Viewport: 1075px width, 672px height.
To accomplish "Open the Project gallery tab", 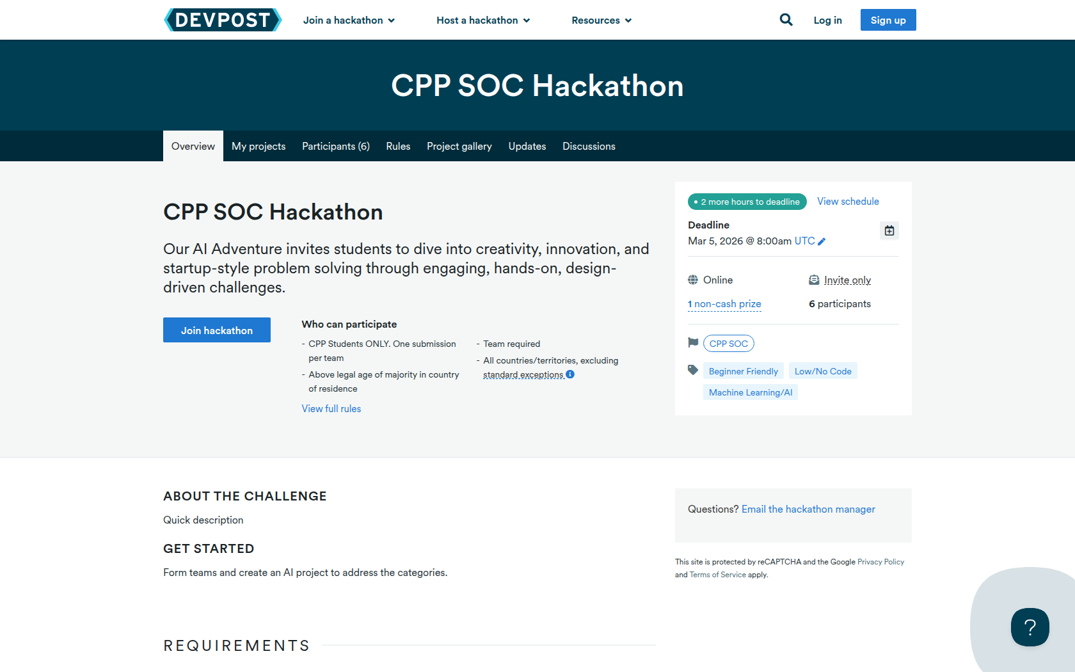I will point(459,147).
